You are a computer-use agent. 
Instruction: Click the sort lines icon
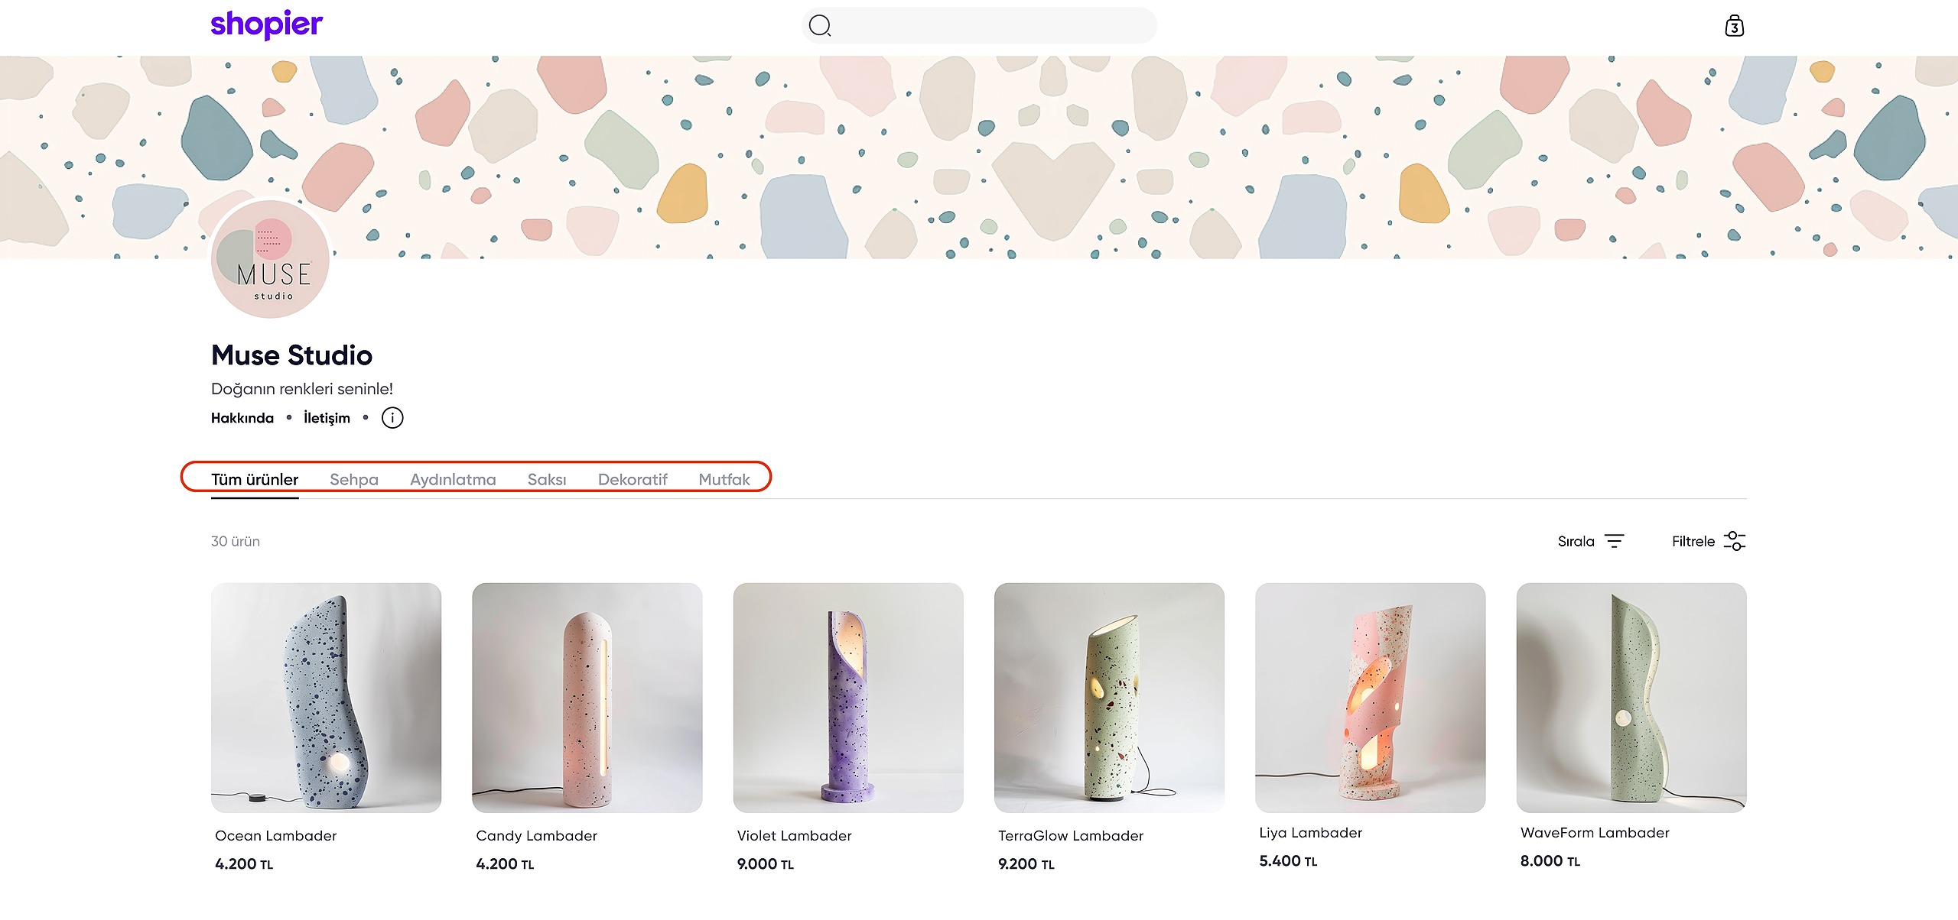(x=1614, y=541)
